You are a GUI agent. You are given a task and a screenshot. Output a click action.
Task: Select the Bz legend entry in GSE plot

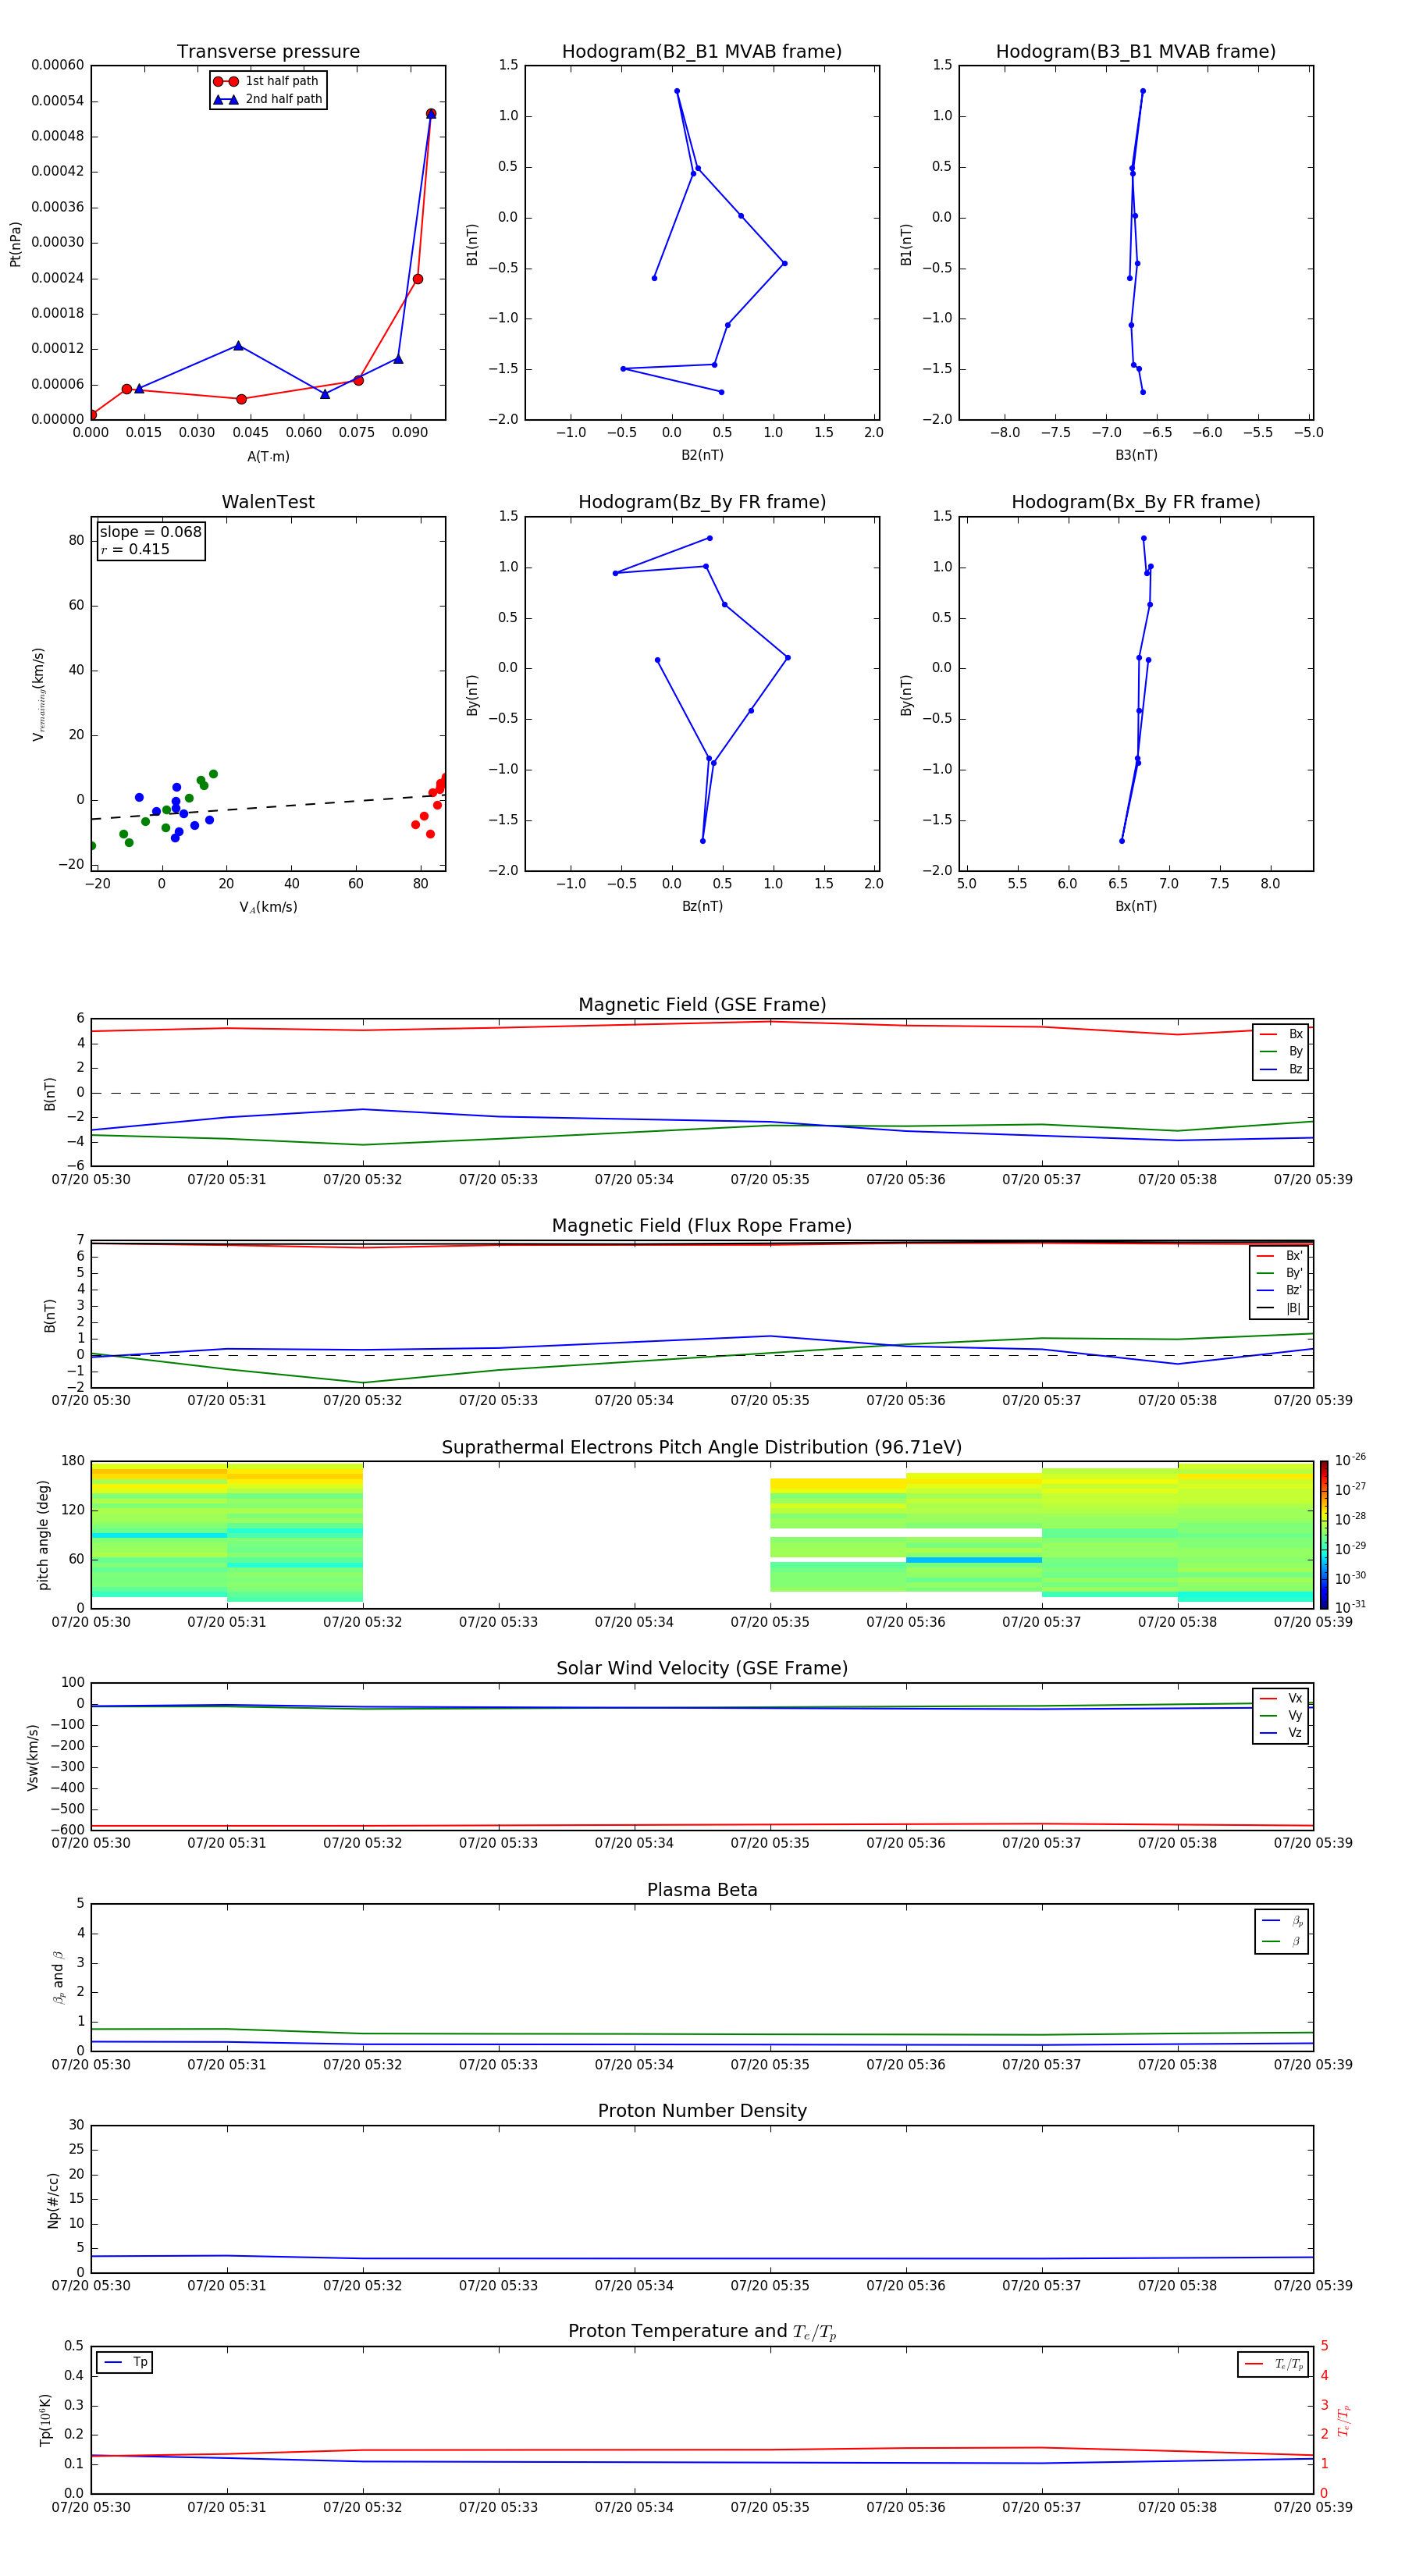click(x=1281, y=1069)
